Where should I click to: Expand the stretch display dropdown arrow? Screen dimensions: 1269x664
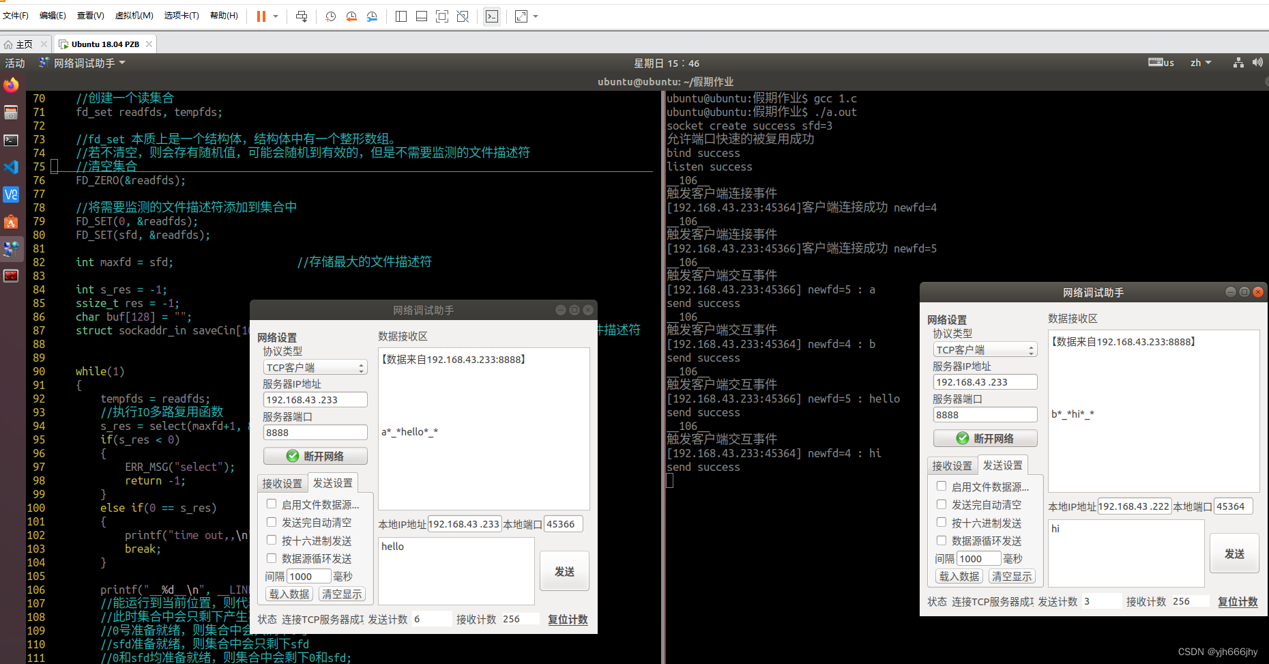pyautogui.click(x=536, y=16)
